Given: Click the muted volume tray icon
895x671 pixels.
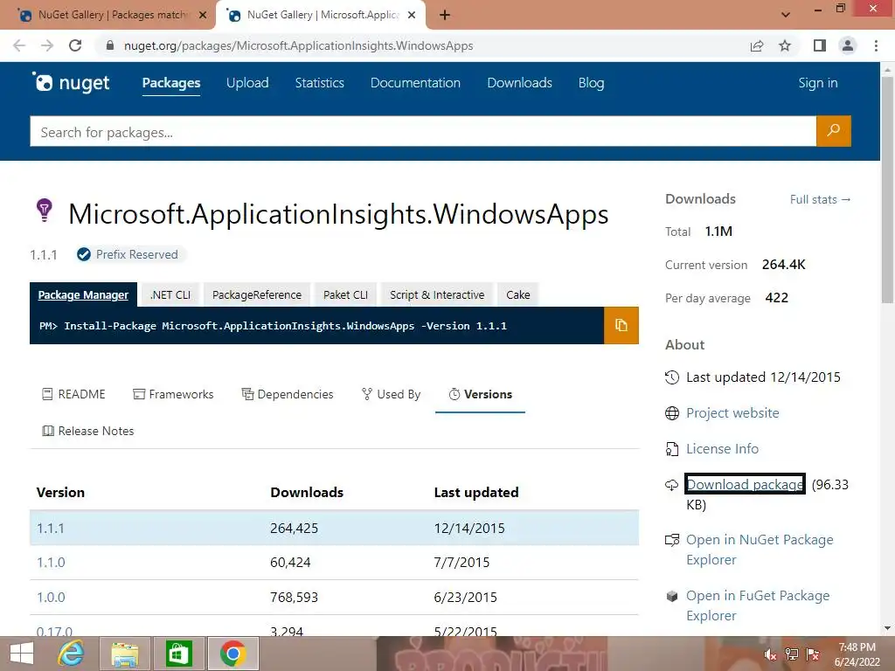Looking at the screenshot, I should point(770,654).
